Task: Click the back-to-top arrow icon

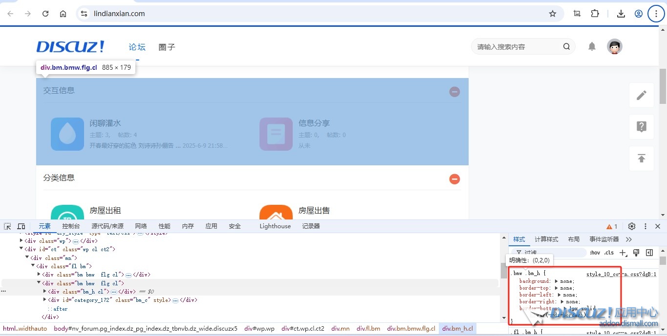Action: pyautogui.click(x=641, y=158)
